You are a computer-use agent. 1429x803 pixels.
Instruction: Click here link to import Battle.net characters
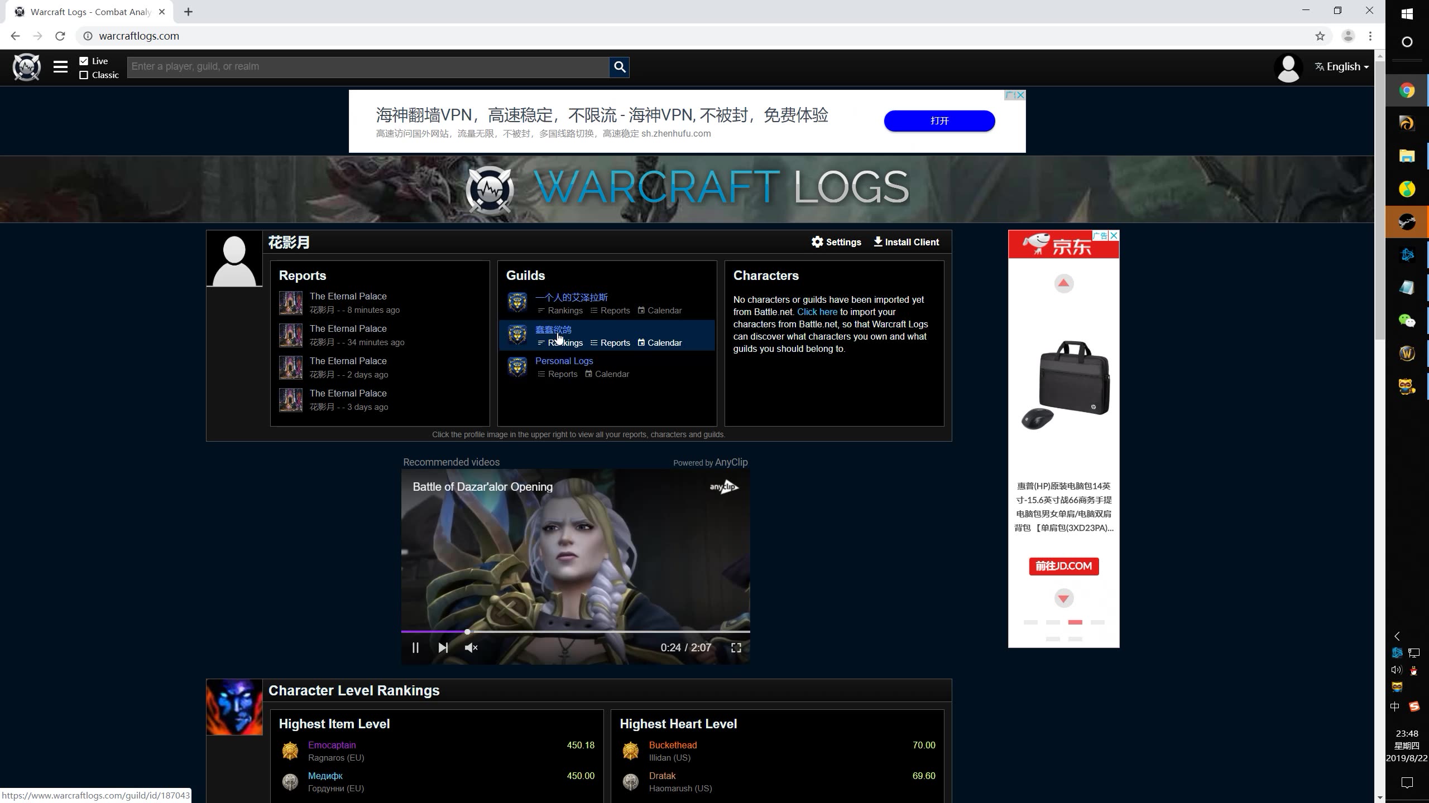[818, 312]
